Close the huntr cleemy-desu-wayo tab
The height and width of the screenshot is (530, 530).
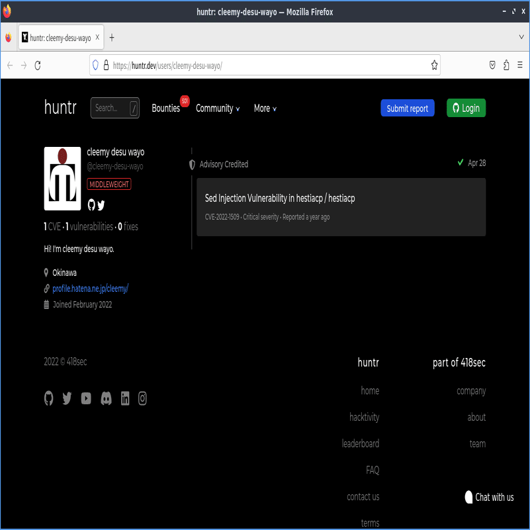pos(97,37)
